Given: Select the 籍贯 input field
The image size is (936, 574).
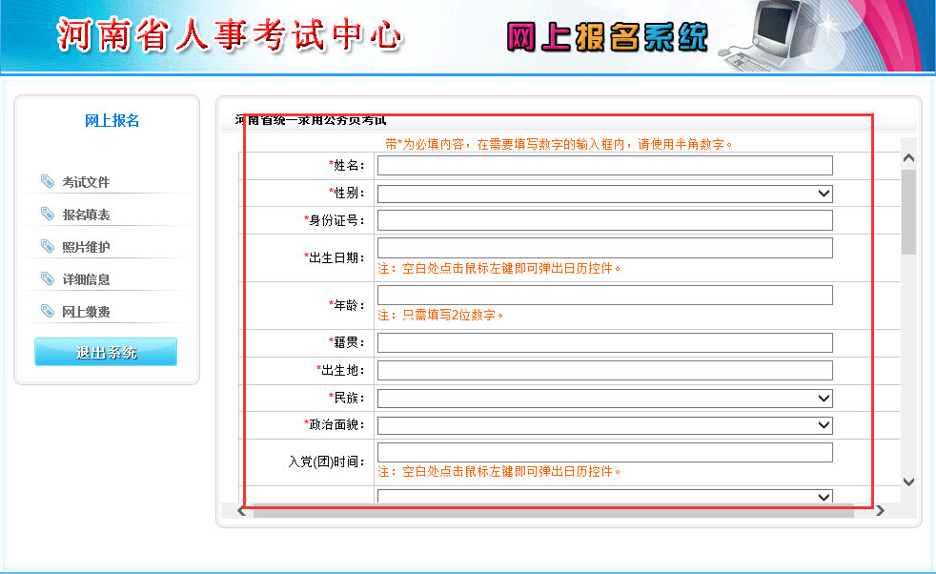Looking at the screenshot, I should tap(604, 342).
